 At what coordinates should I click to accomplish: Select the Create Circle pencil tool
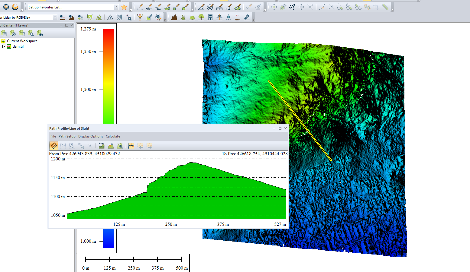pos(186,7)
